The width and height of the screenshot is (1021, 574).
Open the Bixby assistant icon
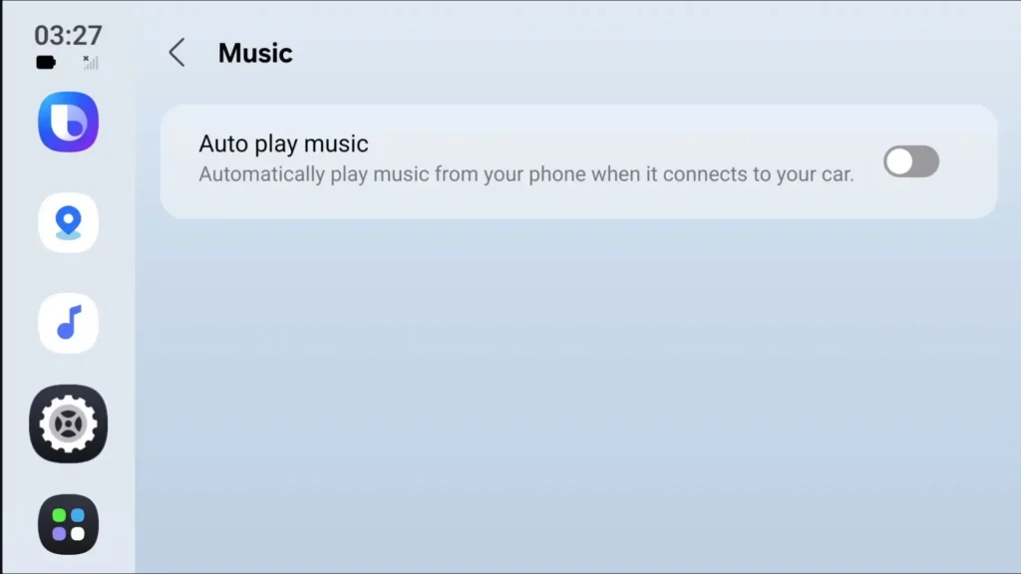coord(69,122)
